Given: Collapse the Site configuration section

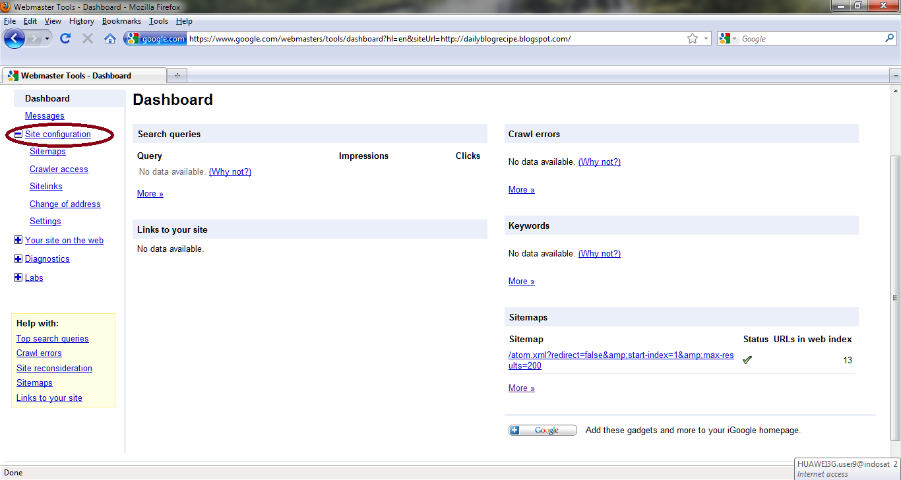Looking at the screenshot, I should [18, 135].
